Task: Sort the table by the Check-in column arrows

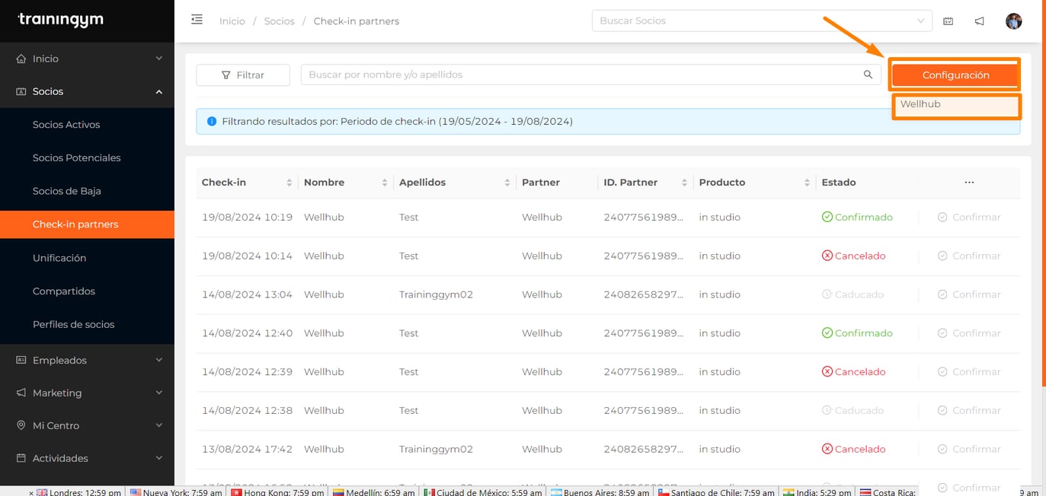Action: pyautogui.click(x=289, y=182)
